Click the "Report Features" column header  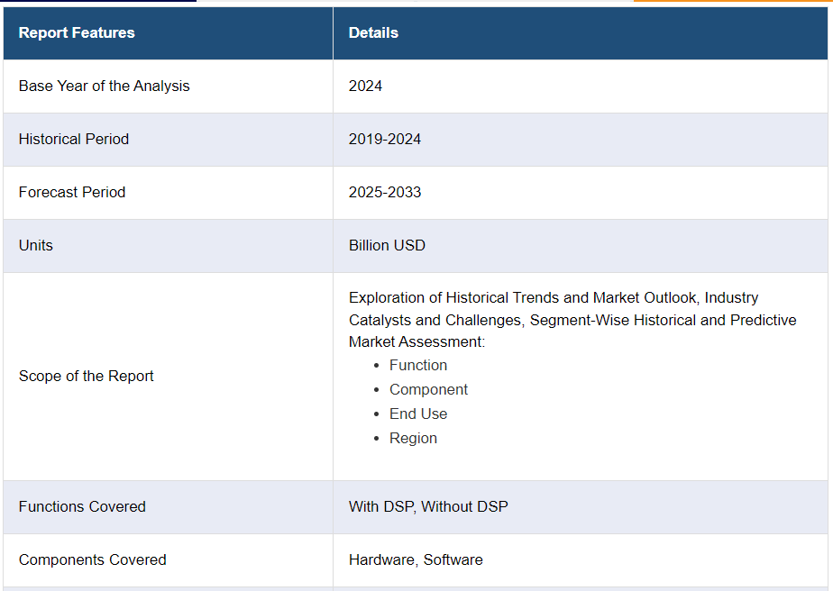(77, 32)
